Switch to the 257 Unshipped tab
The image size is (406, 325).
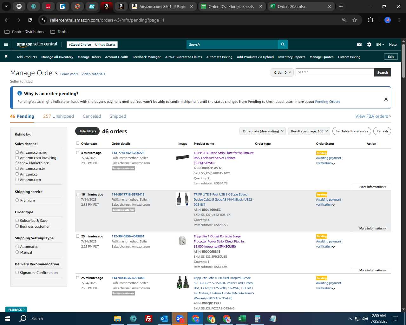click(58, 116)
